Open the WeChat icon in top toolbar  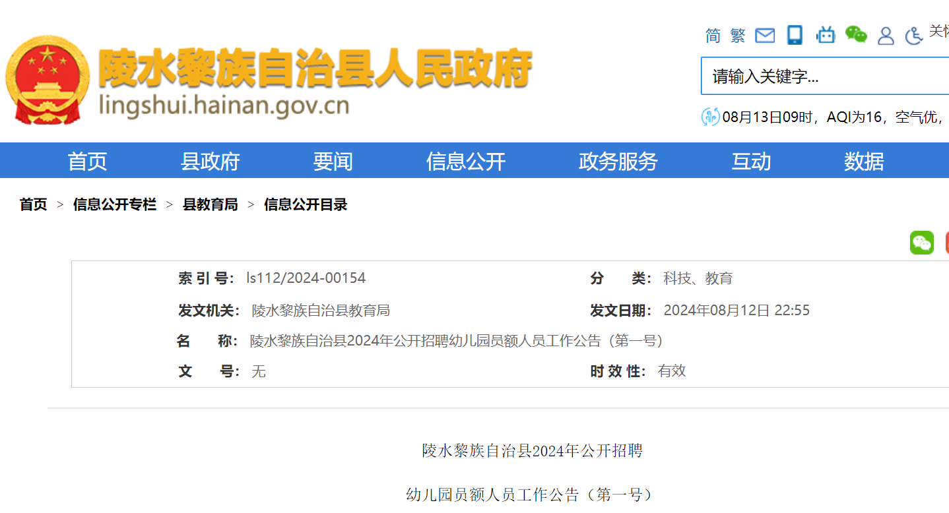(x=856, y=34)
